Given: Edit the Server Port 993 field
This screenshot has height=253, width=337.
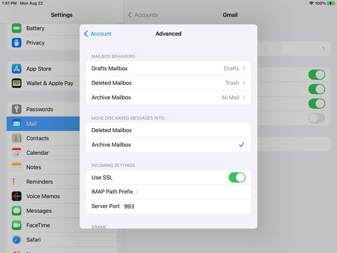Looking at the screenshot, I should 168,206.
